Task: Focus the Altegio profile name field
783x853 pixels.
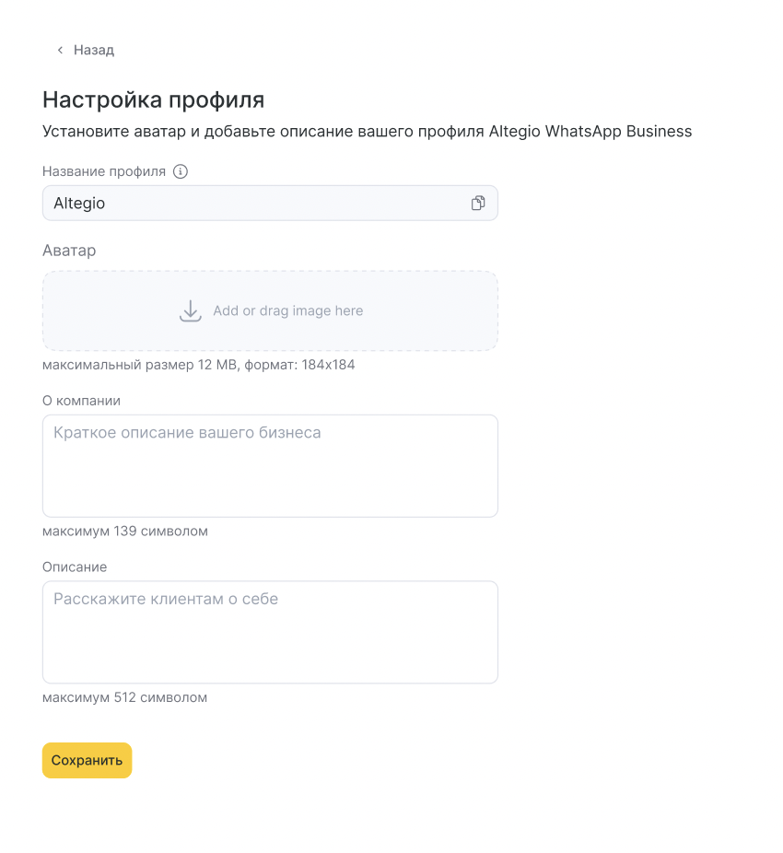Action: point(249,204)
